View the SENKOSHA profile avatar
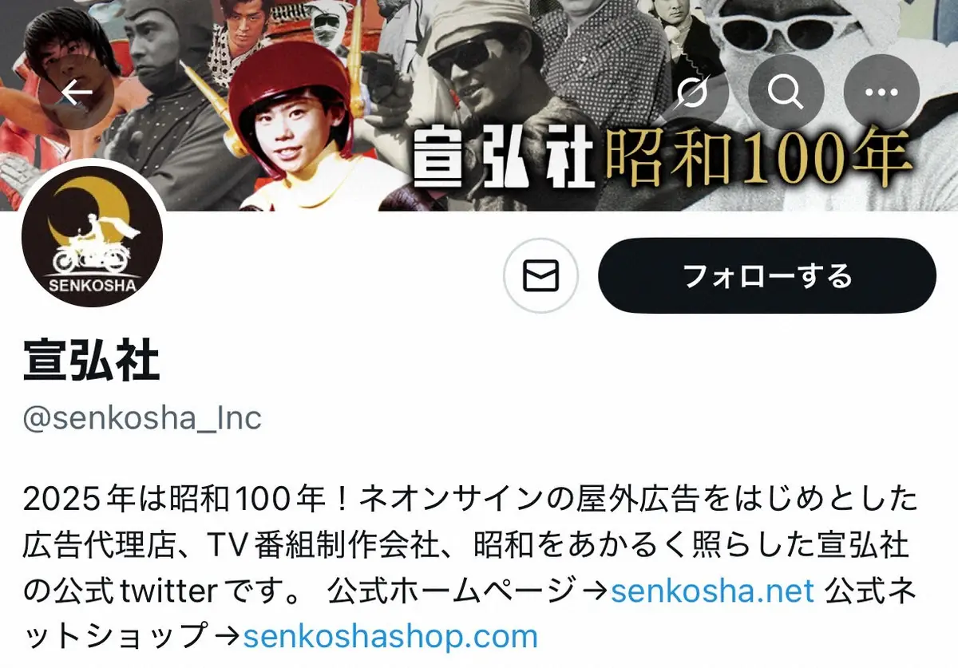958x668 pixels. point(92,238)
